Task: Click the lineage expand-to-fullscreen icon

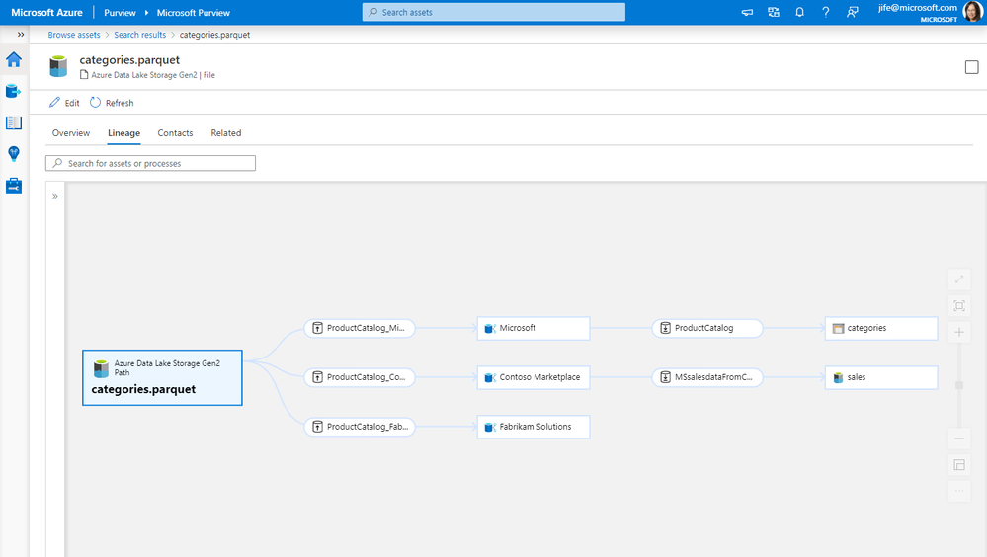Action: tap(959, 278)
